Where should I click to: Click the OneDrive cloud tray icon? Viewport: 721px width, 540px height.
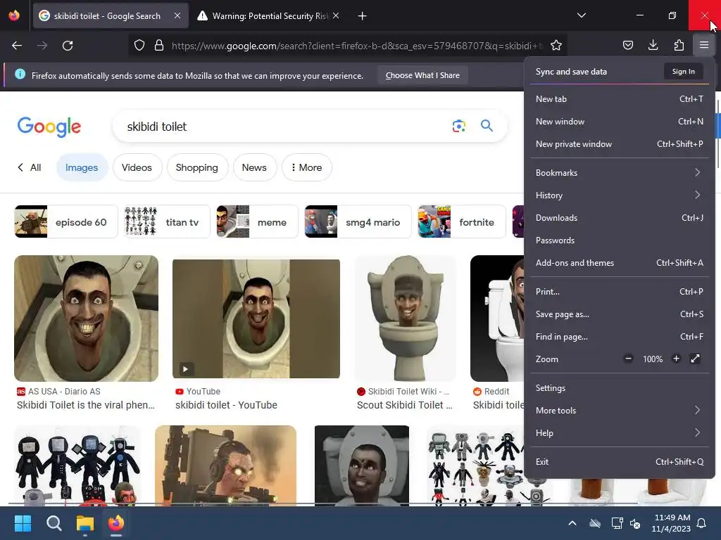point(595,523)
